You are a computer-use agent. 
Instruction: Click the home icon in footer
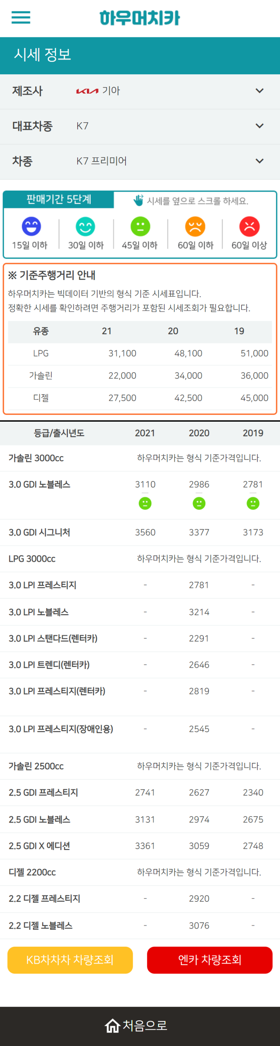click(x=112, y=1025)
